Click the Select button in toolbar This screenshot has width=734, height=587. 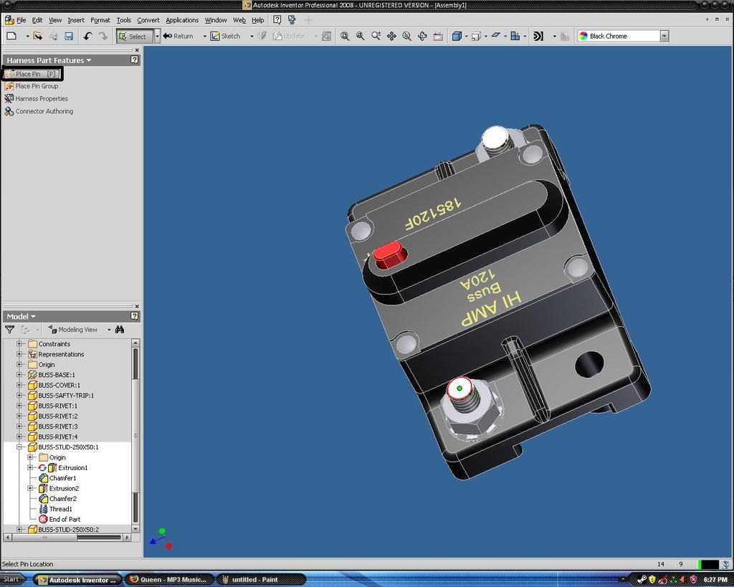135,36
